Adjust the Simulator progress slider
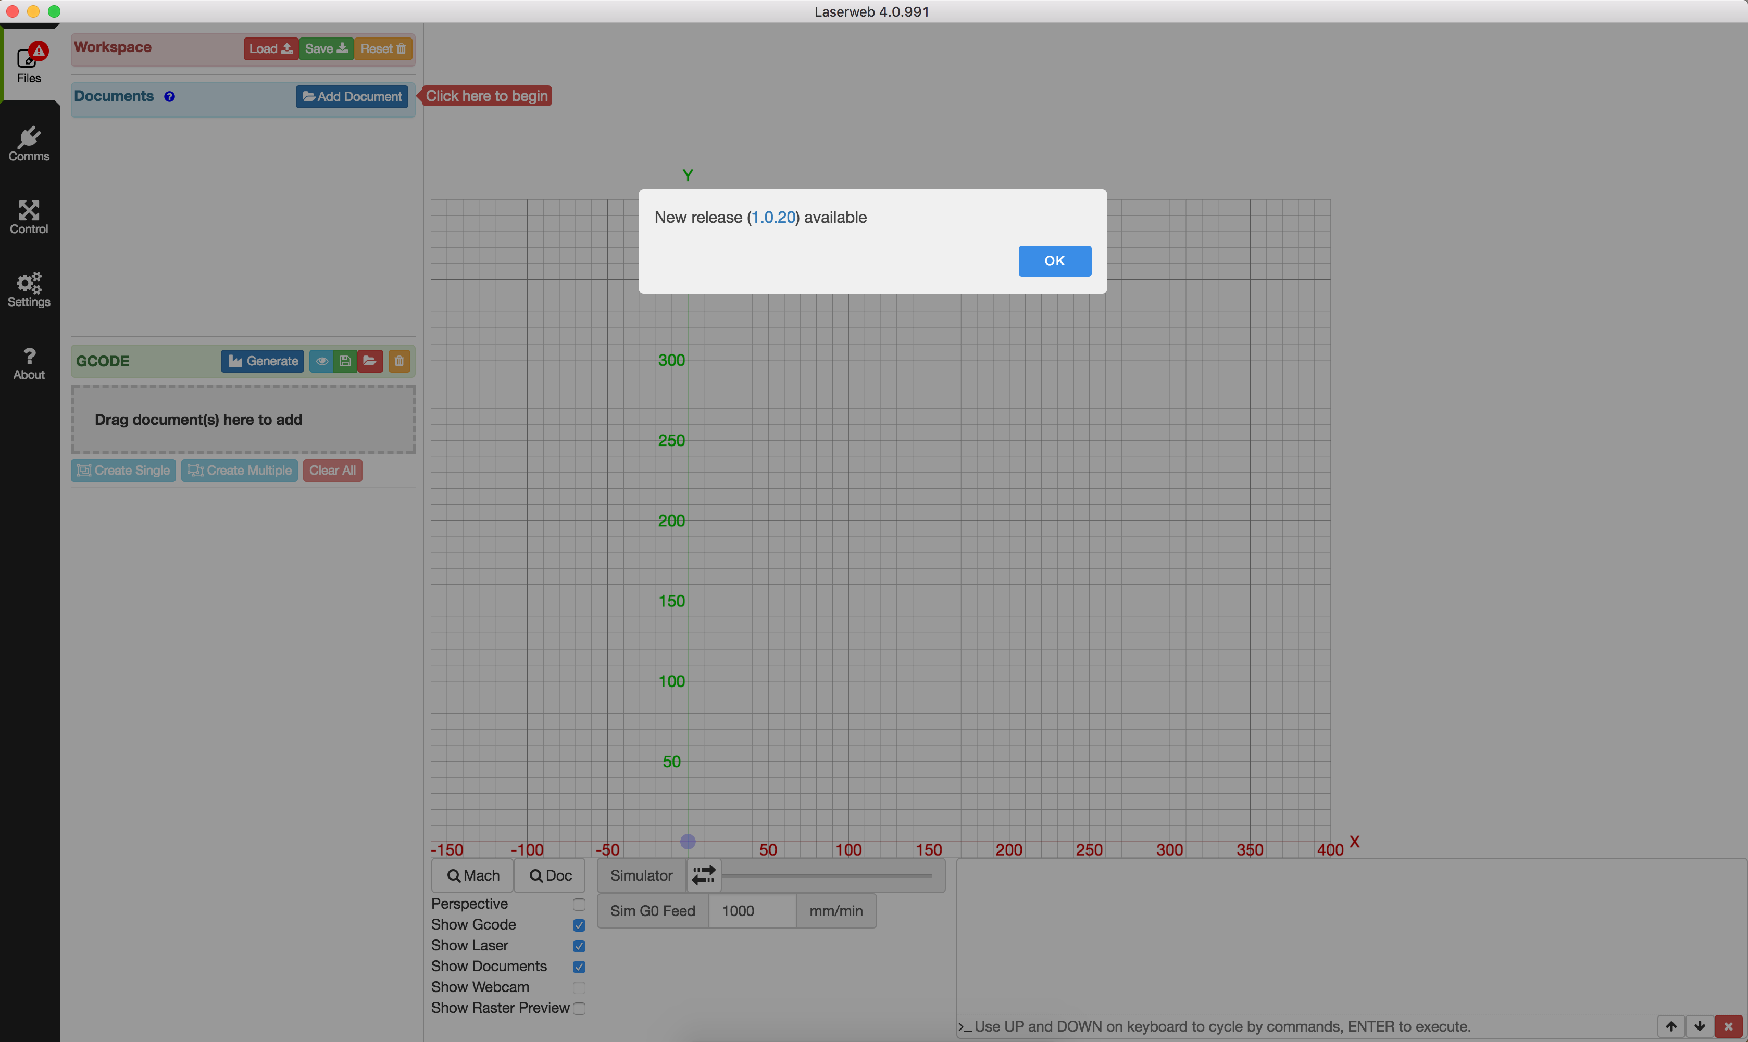The image size is (1748, 1042). click(x=828, y=875)
